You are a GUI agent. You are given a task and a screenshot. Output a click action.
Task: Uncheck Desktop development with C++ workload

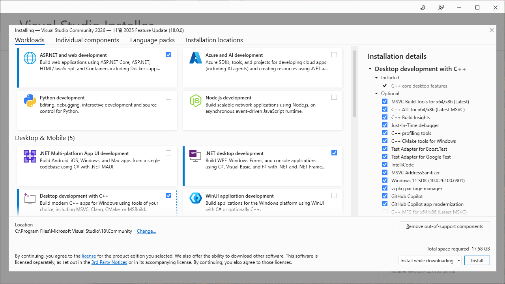(168, 196)
